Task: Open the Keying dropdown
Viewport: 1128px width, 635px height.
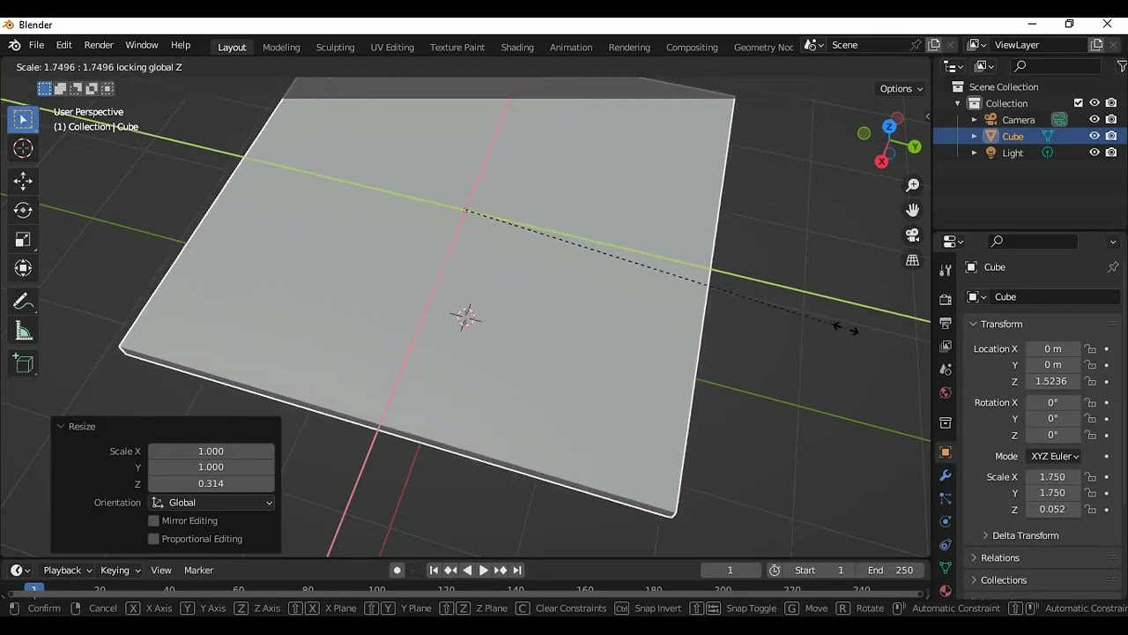Action: tap(121, 571)
